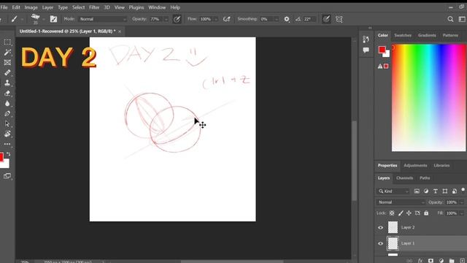
Task: Toggle lock all padlock icon
Action: click(426, 213)
